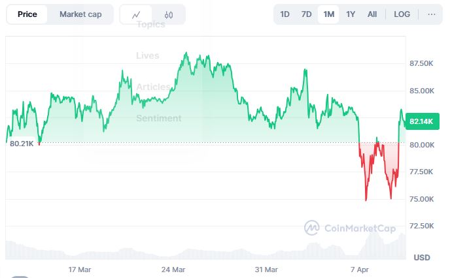Switch to line chart view
The image size is (450, 278).
tap(136, 14)
